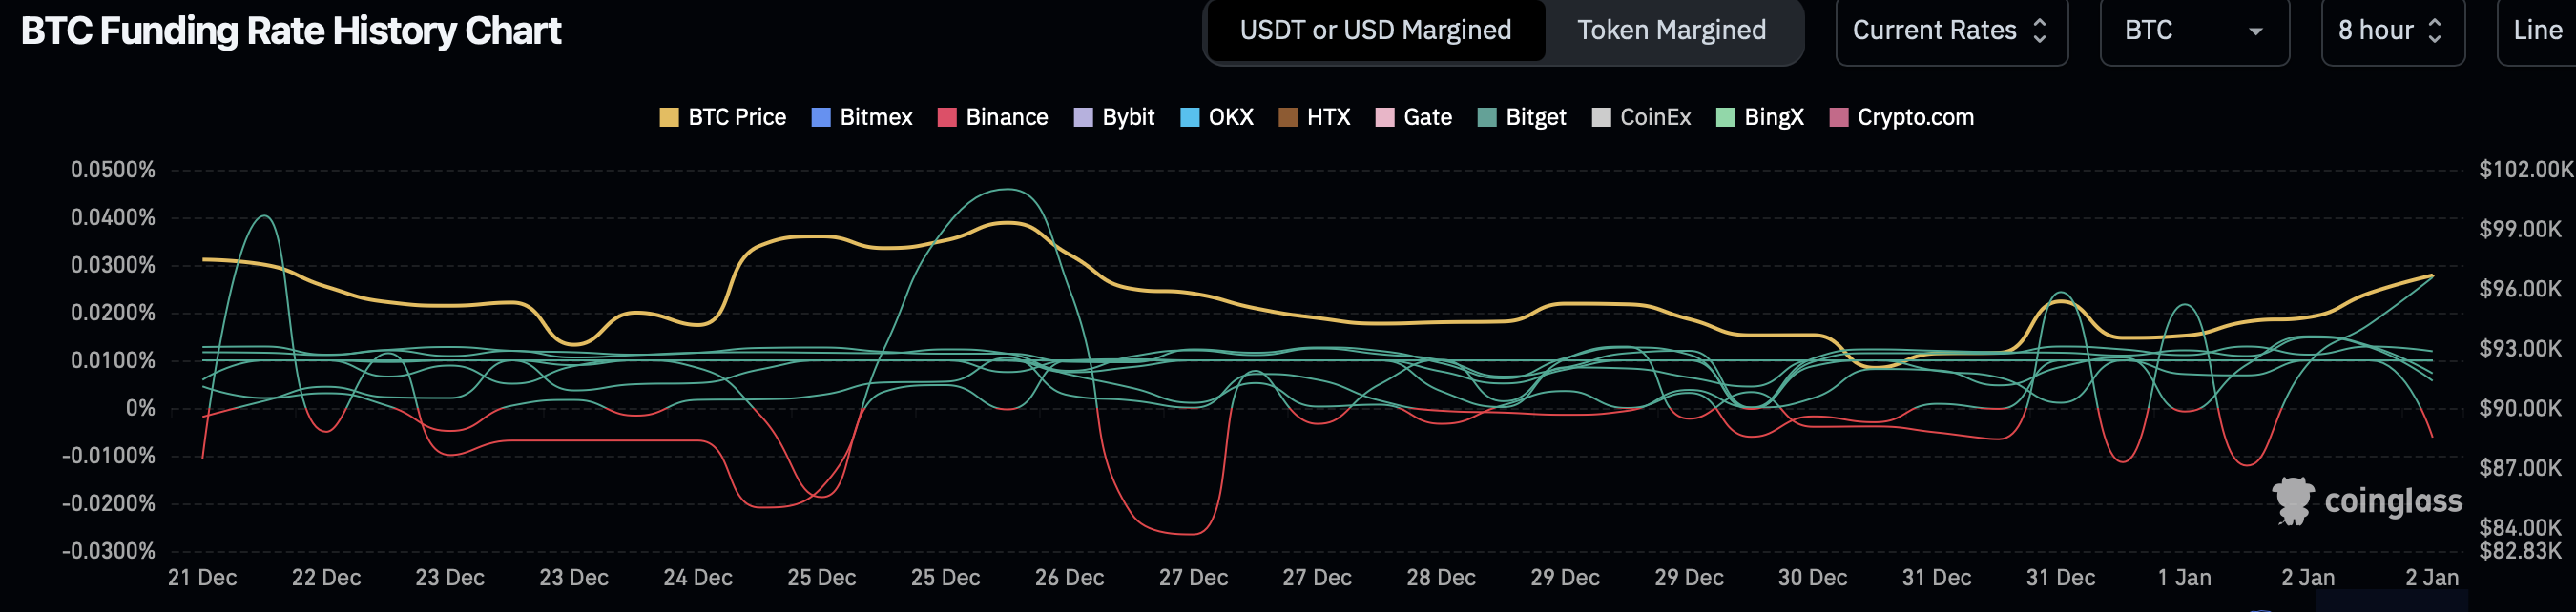This screenshot has width=2576, height=612.
Task: Open the Current Rates dropdown
Action: click(x=1951, y=31)
